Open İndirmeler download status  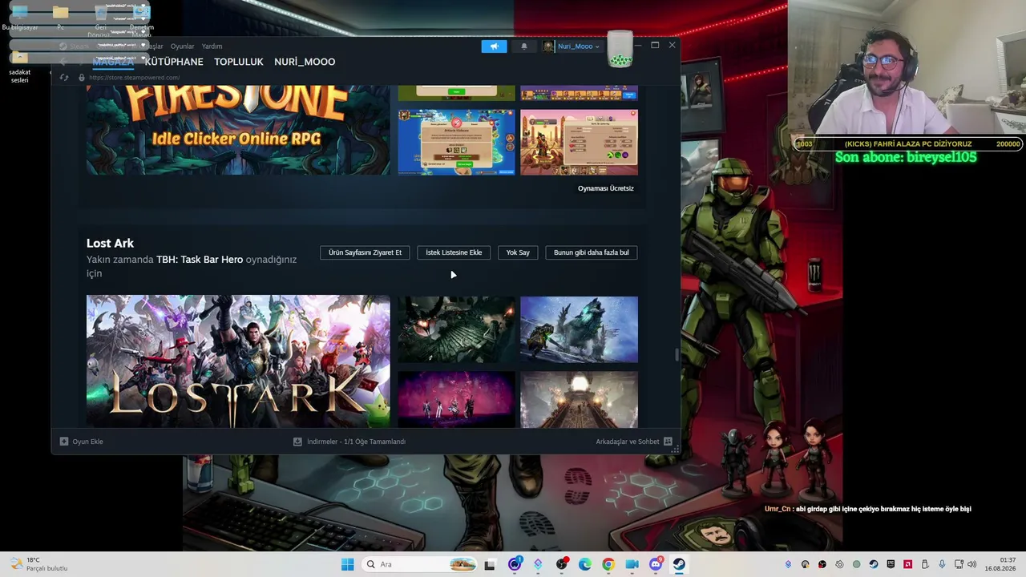click(x=349, y=442)
